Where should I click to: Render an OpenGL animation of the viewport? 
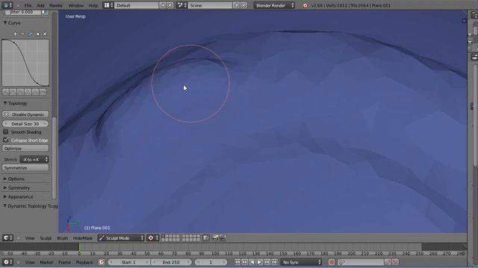223,238
